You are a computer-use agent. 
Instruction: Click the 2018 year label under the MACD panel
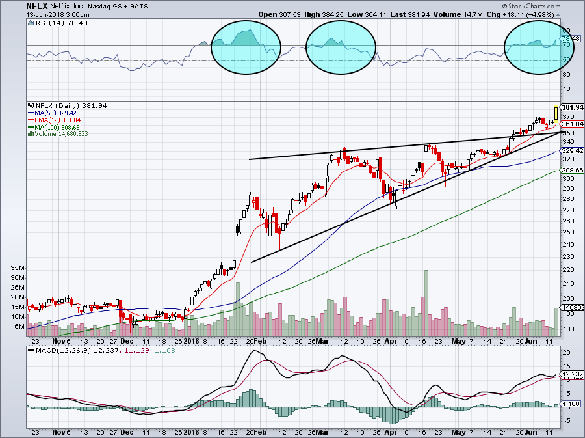[192, 432]
